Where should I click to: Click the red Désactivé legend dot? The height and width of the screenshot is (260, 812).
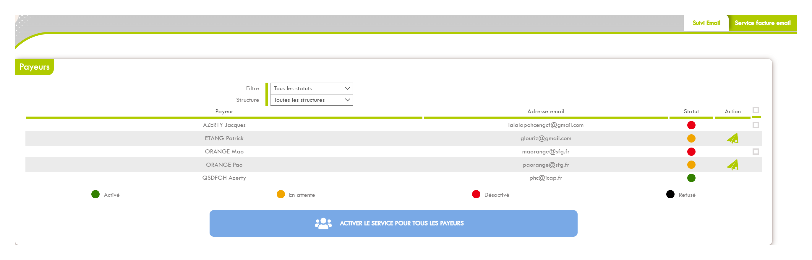(x=476, y=194)
